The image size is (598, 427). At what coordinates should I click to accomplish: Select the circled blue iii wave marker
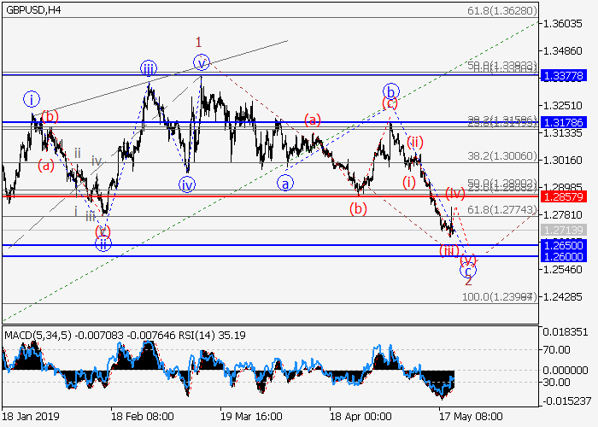[x=149, y=68]
